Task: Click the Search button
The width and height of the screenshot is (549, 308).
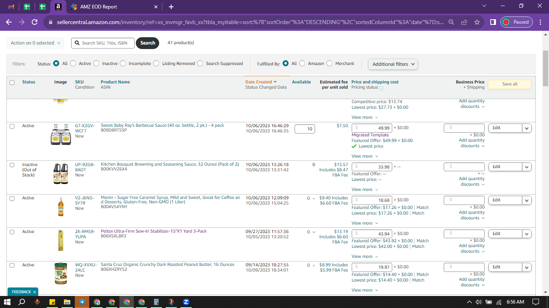Action: coord(147,43)
